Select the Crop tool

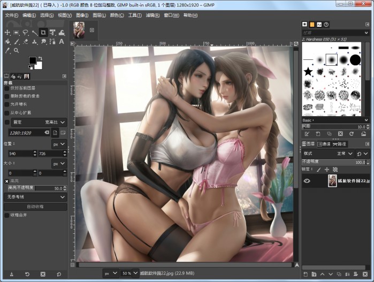click(43, 33)
